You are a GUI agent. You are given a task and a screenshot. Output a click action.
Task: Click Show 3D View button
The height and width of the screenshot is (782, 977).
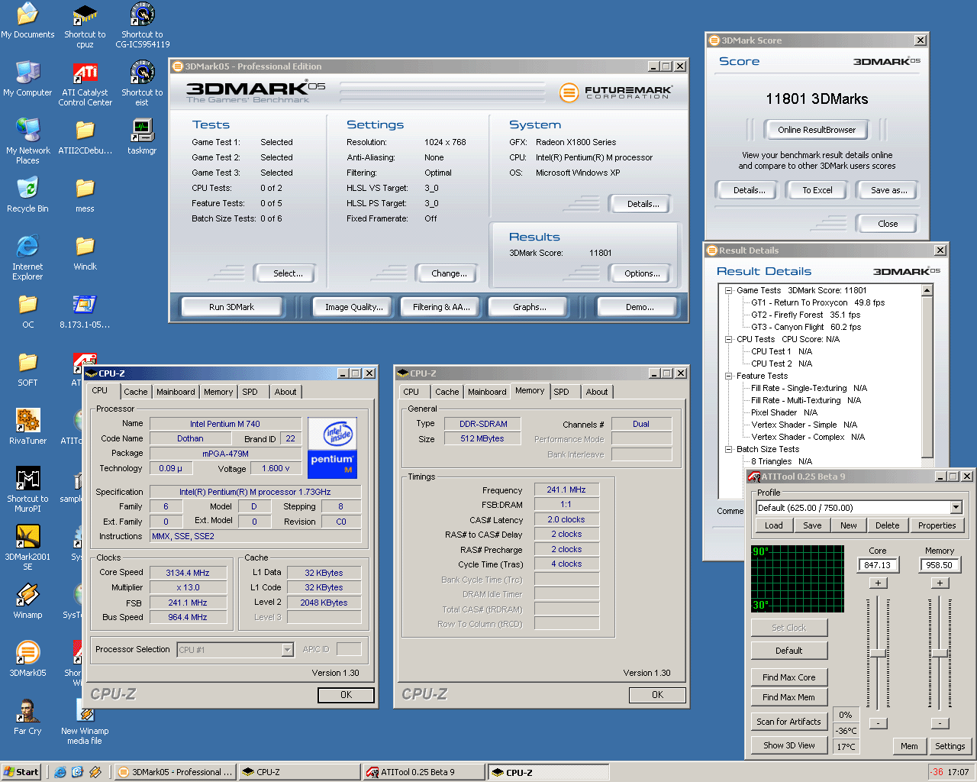click(788, 745)
